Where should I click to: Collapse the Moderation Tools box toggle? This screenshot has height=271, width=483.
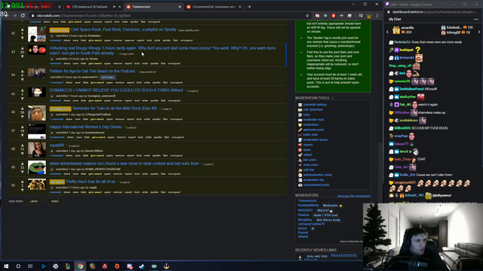click(x=333, y=98)
